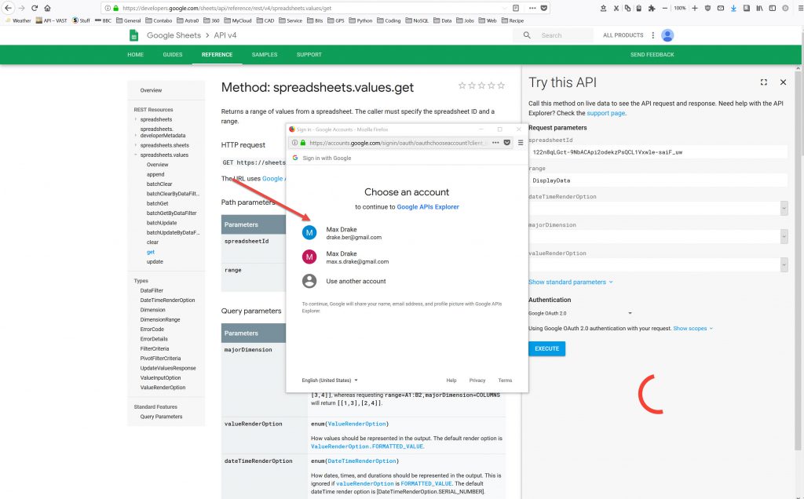This screenshot has width=804, height=499.
Task: Click the search magnifier icon in header
Action: point(527,35)
